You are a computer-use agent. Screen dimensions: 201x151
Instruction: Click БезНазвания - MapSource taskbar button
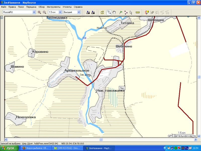click(x=99, y=148)
